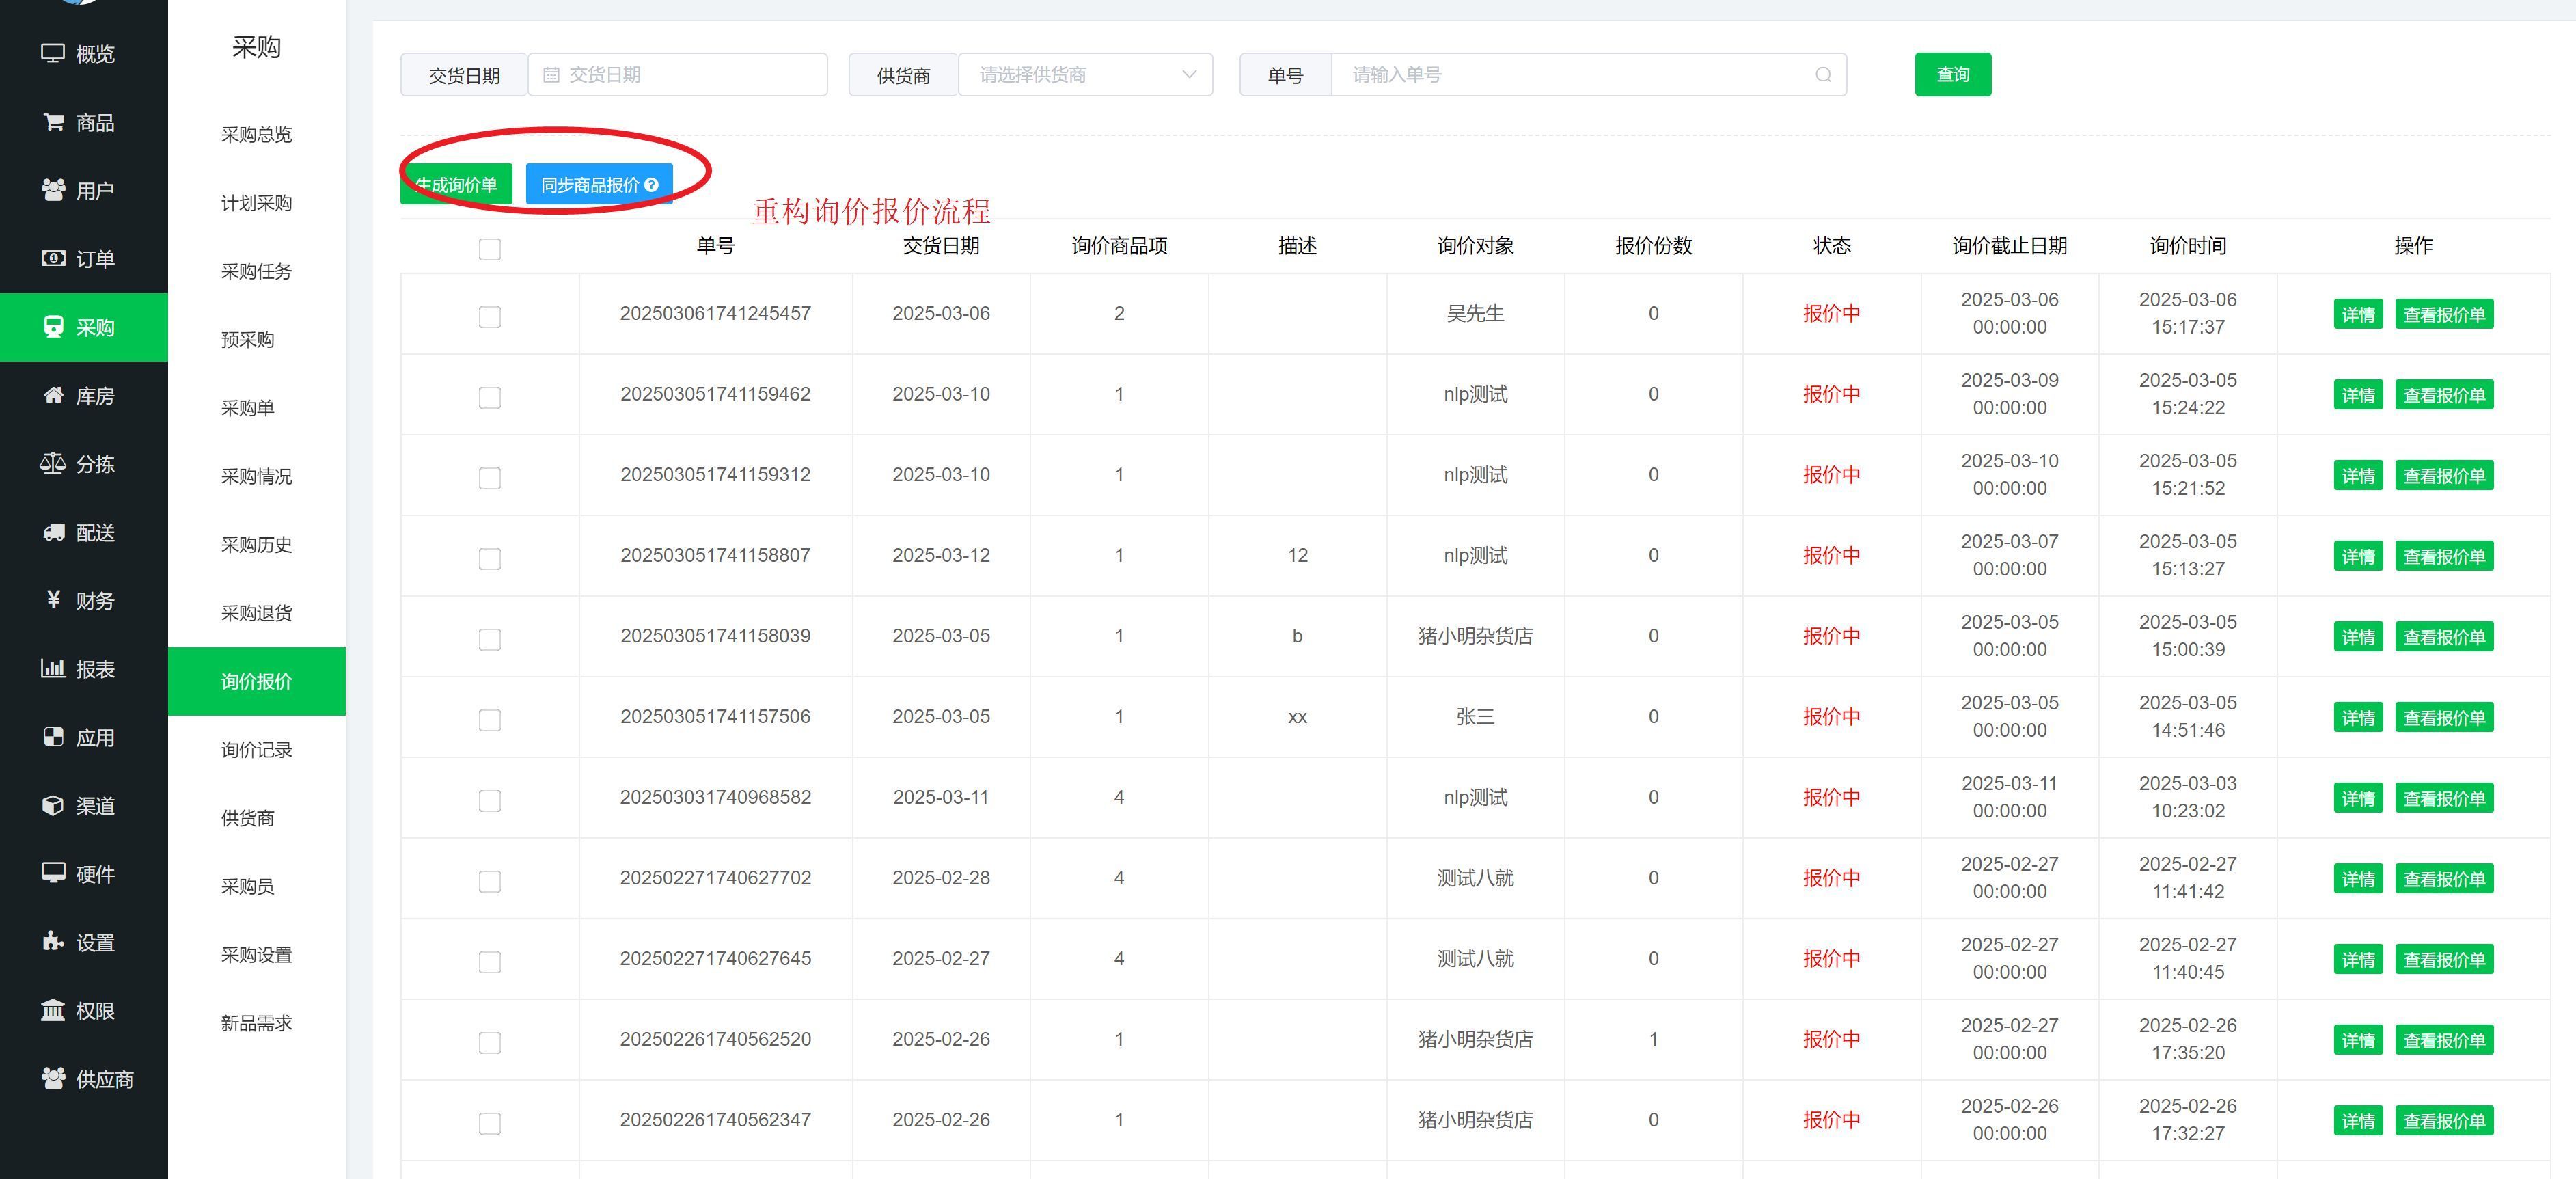
Task: Open 配送 delivery truck icon
Action: [53, 532]
